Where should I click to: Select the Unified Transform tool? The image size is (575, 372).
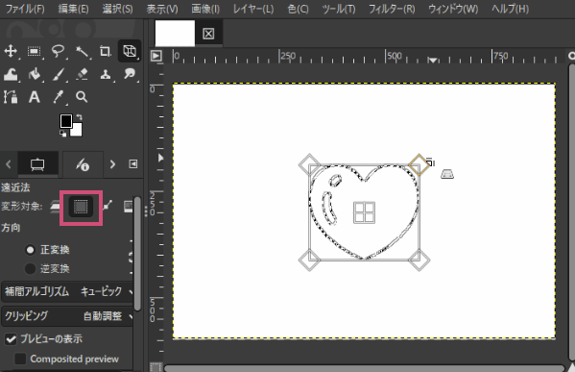tap(130, 51)
